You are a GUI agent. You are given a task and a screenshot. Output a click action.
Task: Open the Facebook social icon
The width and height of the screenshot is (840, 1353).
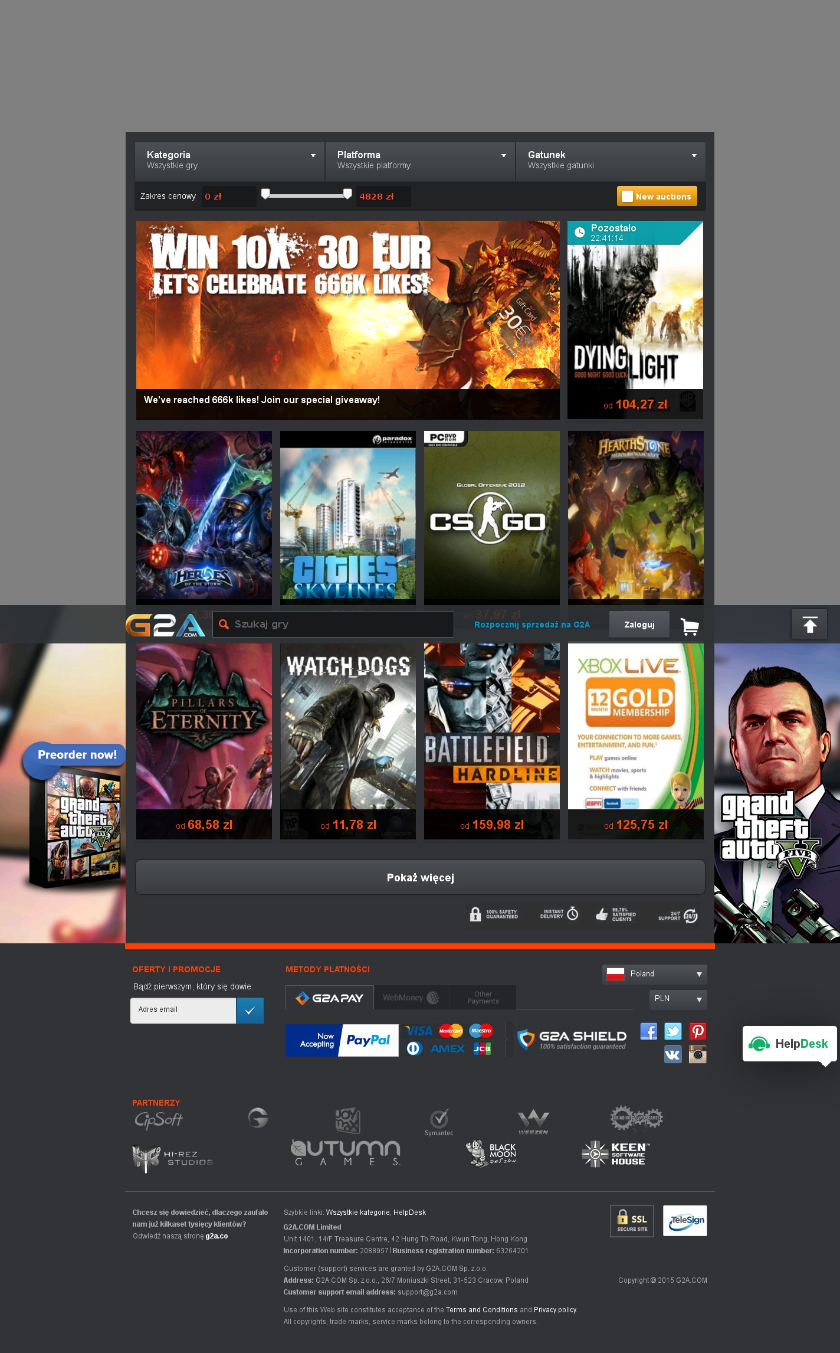pos(648,1031)
